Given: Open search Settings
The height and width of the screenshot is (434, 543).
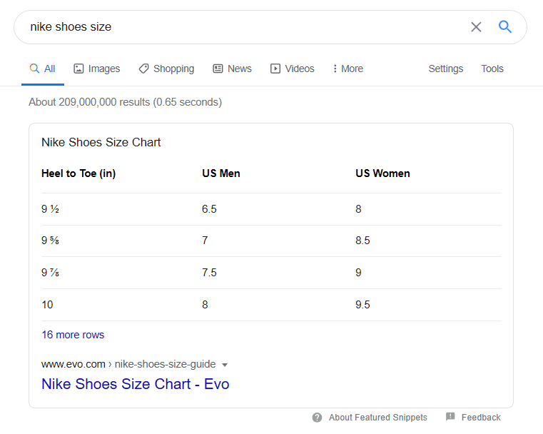Looking at the screenshot, I should tap(445, 69).
